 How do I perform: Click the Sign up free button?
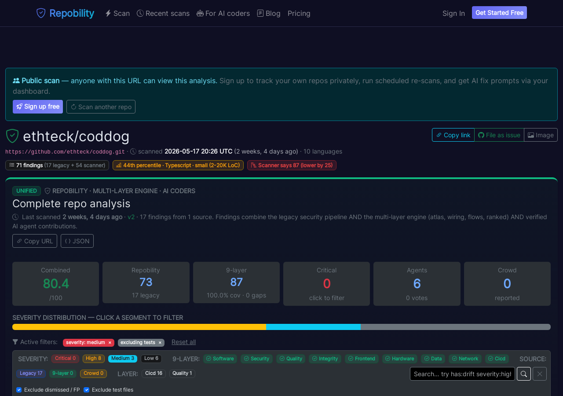[x=38, y=106]
